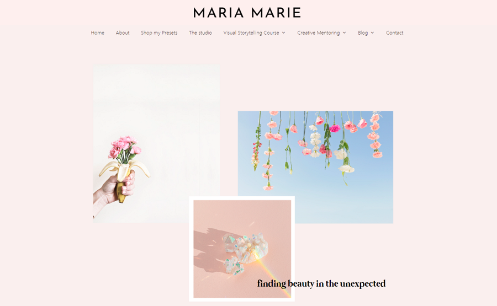
Task: Click the finding beauty in the unexpected text
Action: [x=321, y=283]
